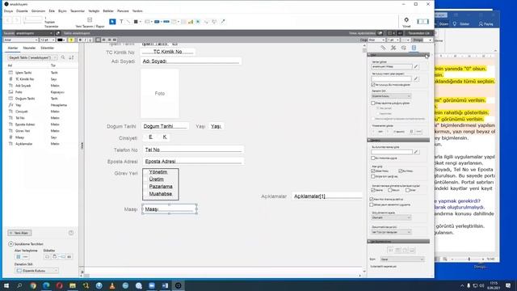Toggle Enter key checkbox
The image size is (517, 291).
tap(407, 190)
